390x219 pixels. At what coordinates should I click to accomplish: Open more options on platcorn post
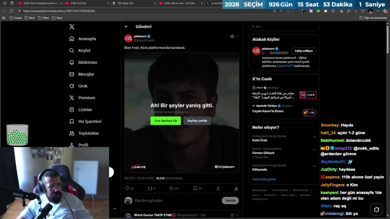tap(237, 36)
